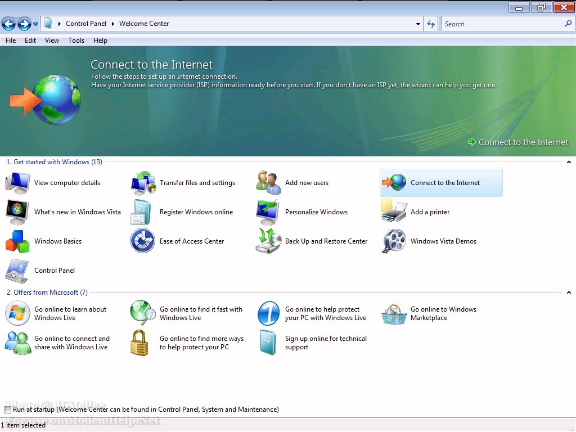Open View computer details icon

click(17, 183)
